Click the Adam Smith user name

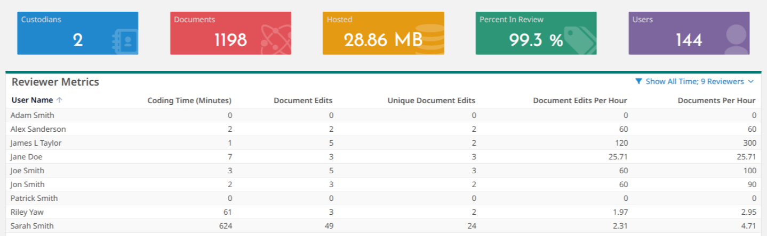(x=32, y=115)
